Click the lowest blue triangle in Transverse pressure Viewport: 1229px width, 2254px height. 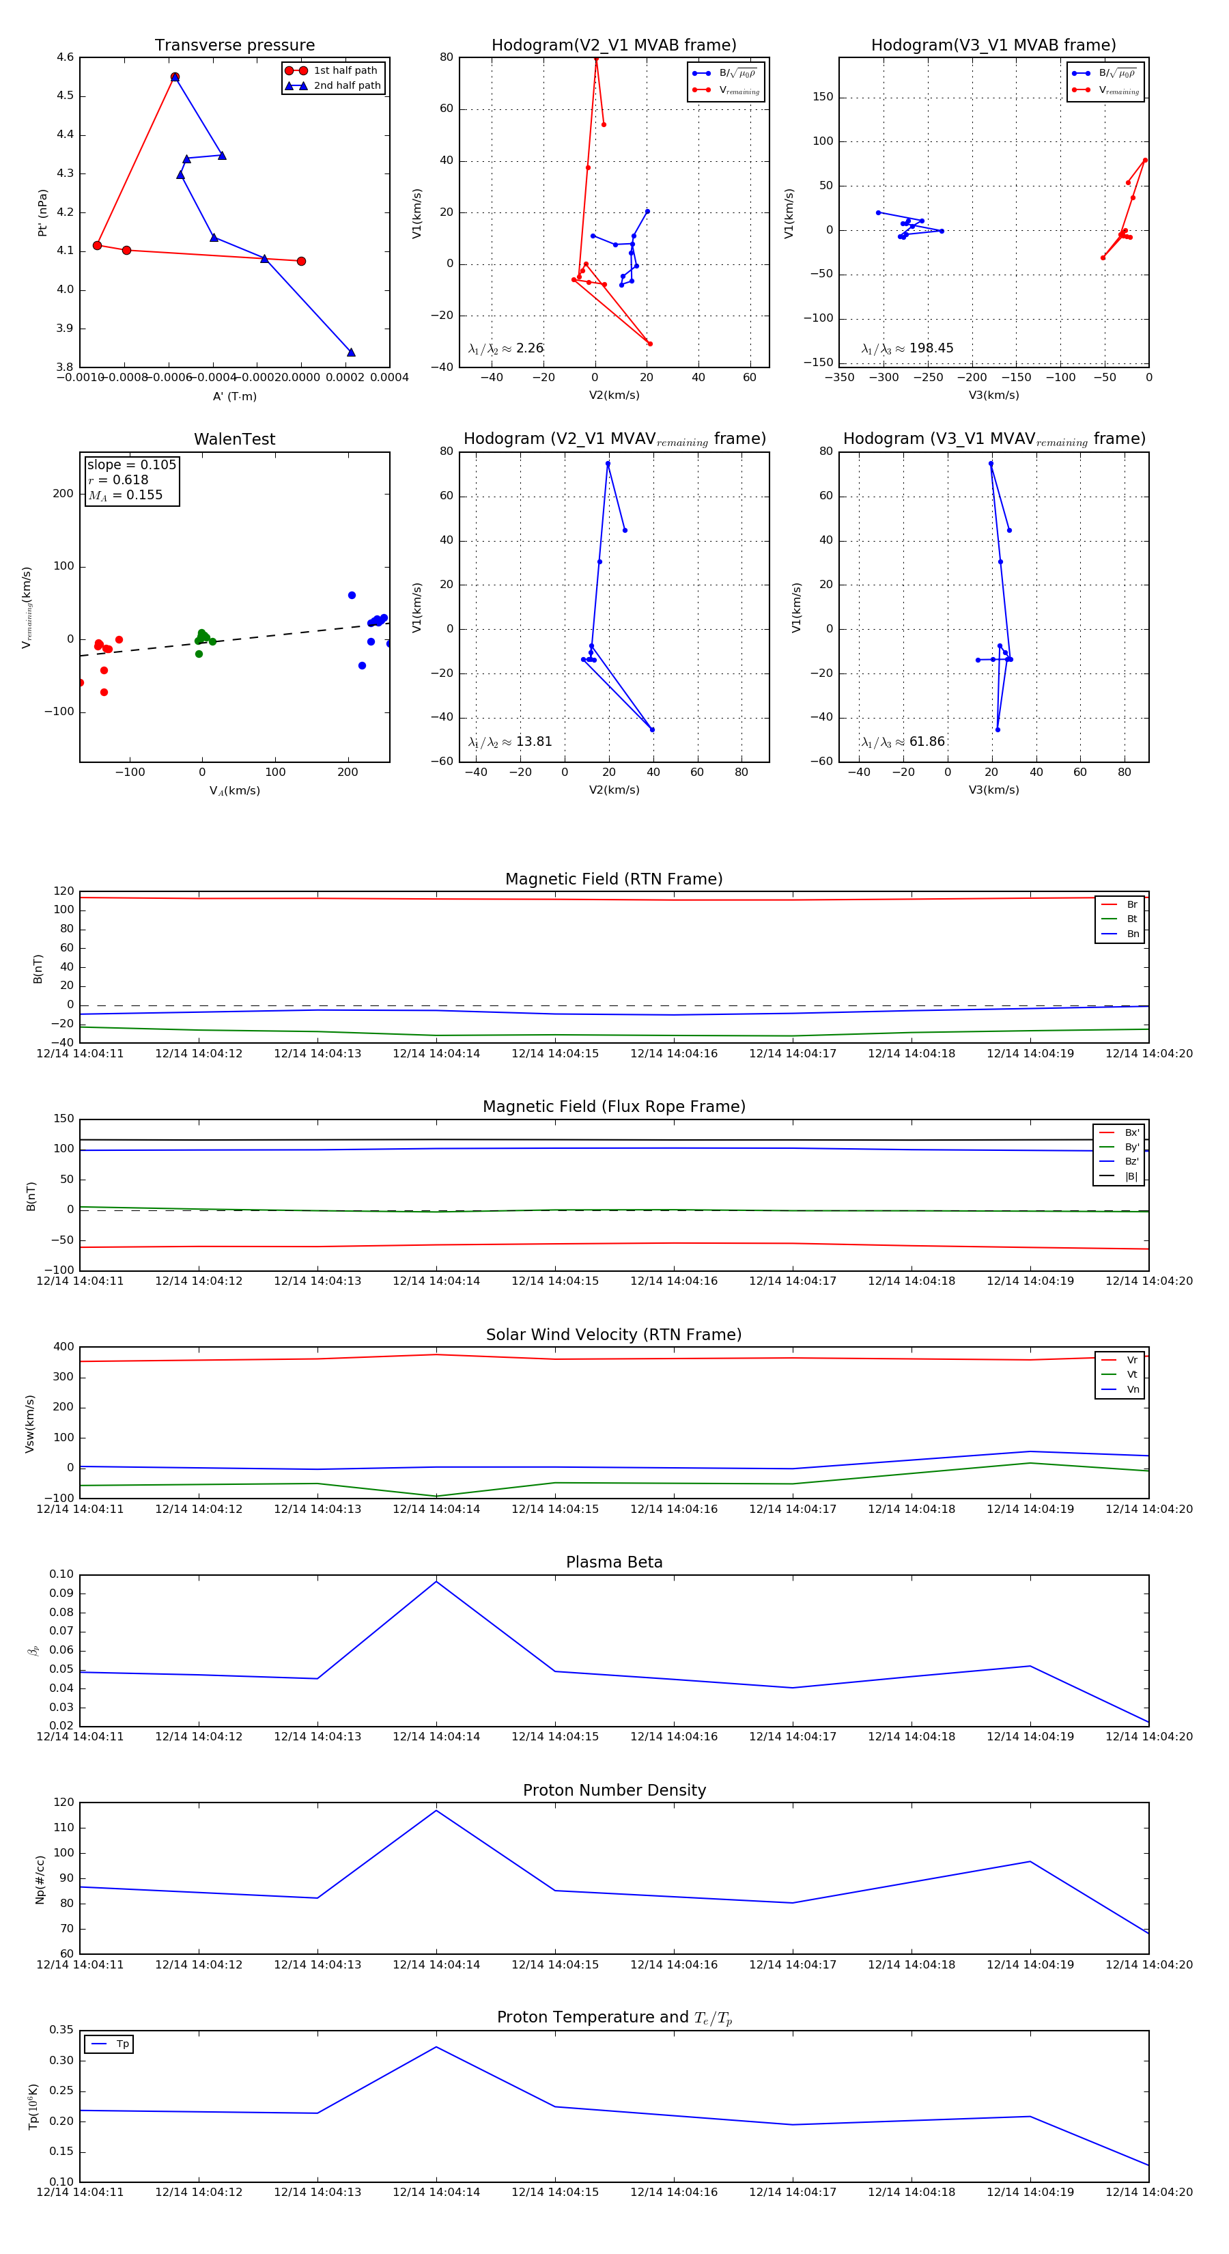click(351, 352)
